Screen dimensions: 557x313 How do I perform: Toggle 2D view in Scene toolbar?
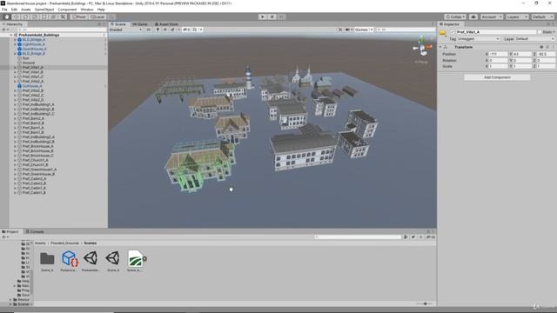click(x=149, y=30)
